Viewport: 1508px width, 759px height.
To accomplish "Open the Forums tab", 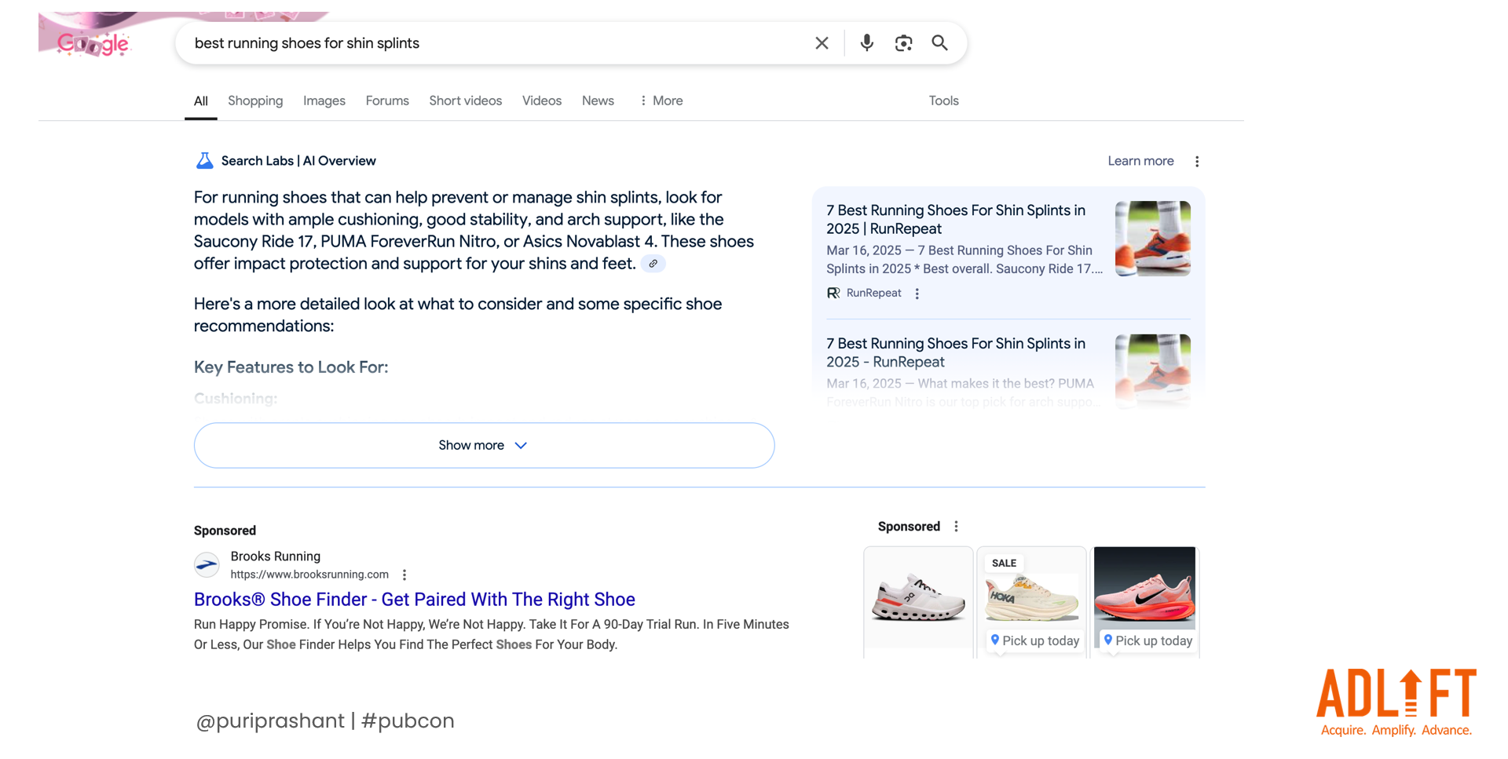I will (x=387, y=100).
